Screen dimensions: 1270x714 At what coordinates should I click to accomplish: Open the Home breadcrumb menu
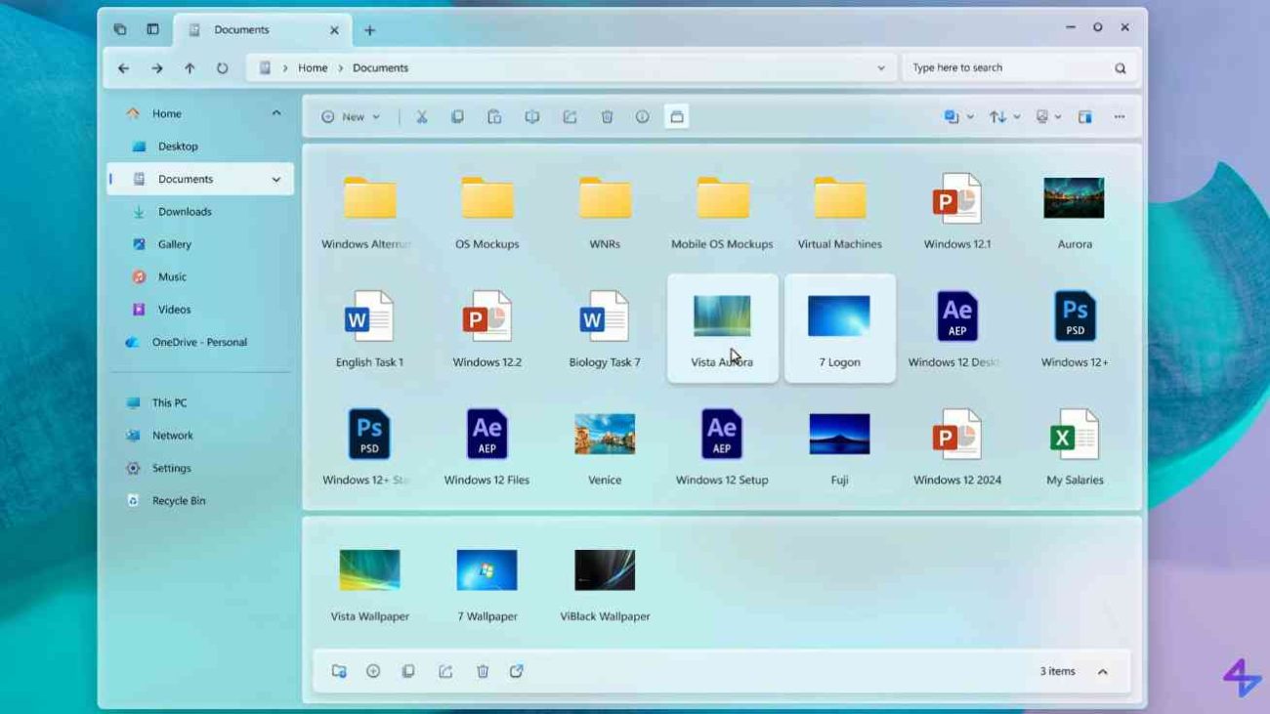313,67
